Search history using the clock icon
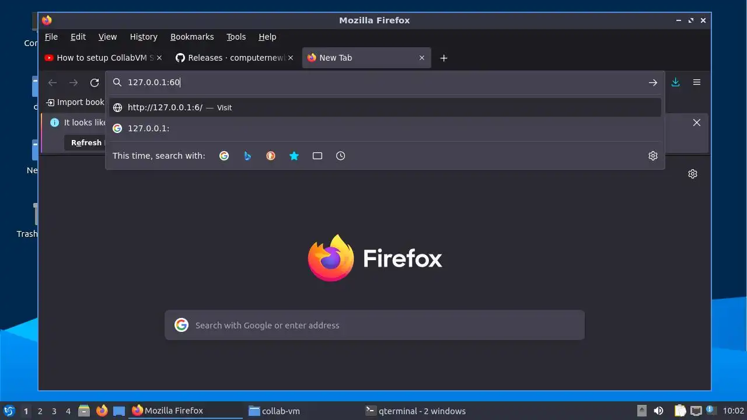Viewport: 747px width, 420px height. (341, 156)
